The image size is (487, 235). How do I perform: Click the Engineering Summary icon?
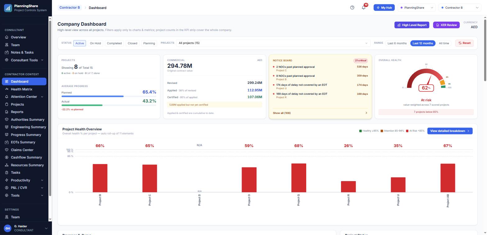click(7, 127)
